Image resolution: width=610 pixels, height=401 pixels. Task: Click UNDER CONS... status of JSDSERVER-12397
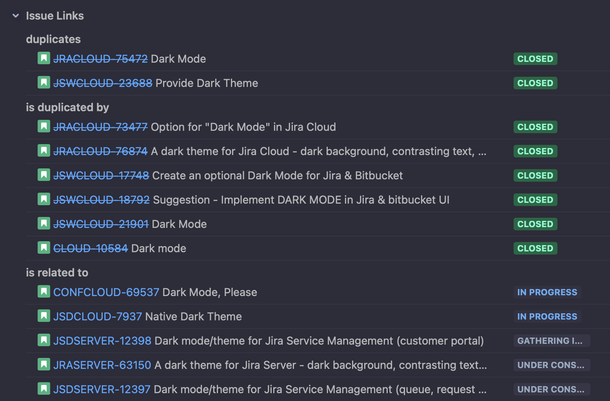coord(552,389)
